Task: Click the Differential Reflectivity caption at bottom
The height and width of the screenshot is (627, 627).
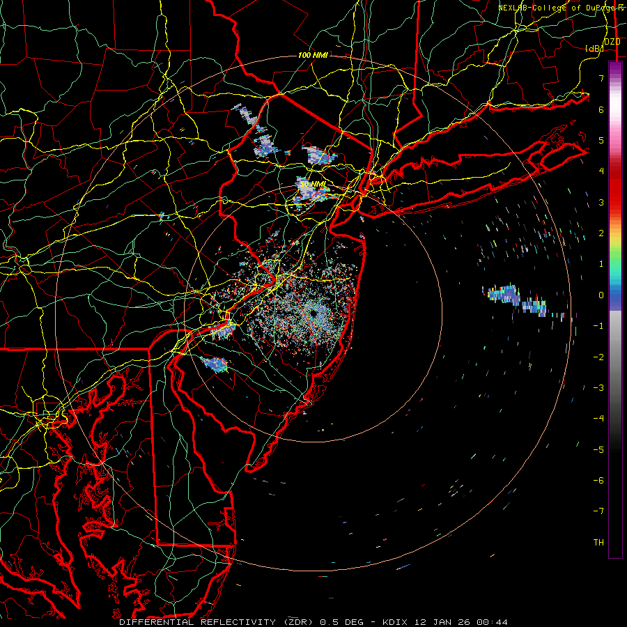Action: (x=313, y=622)
